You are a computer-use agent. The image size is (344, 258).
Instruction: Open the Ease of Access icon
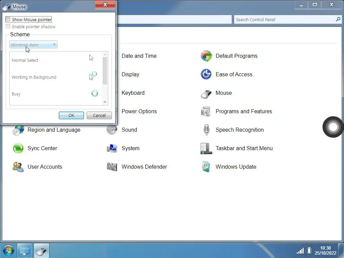point(206,74)
